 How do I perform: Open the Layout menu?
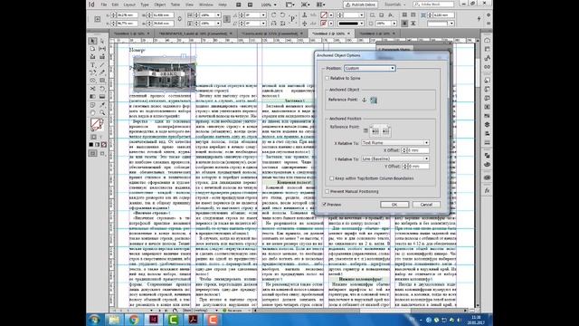(x=129, y=5)
